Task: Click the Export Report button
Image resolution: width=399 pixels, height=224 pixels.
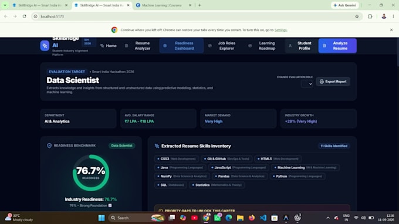Action: [333, 81]
